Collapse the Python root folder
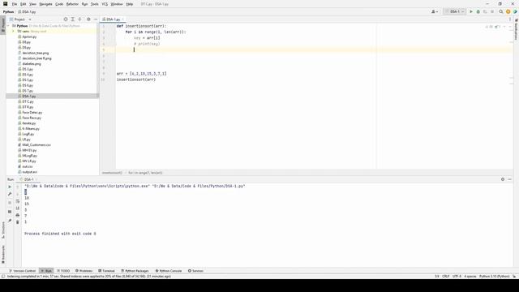The width and height of the screenshot is (519, 292). coord(8,26)
